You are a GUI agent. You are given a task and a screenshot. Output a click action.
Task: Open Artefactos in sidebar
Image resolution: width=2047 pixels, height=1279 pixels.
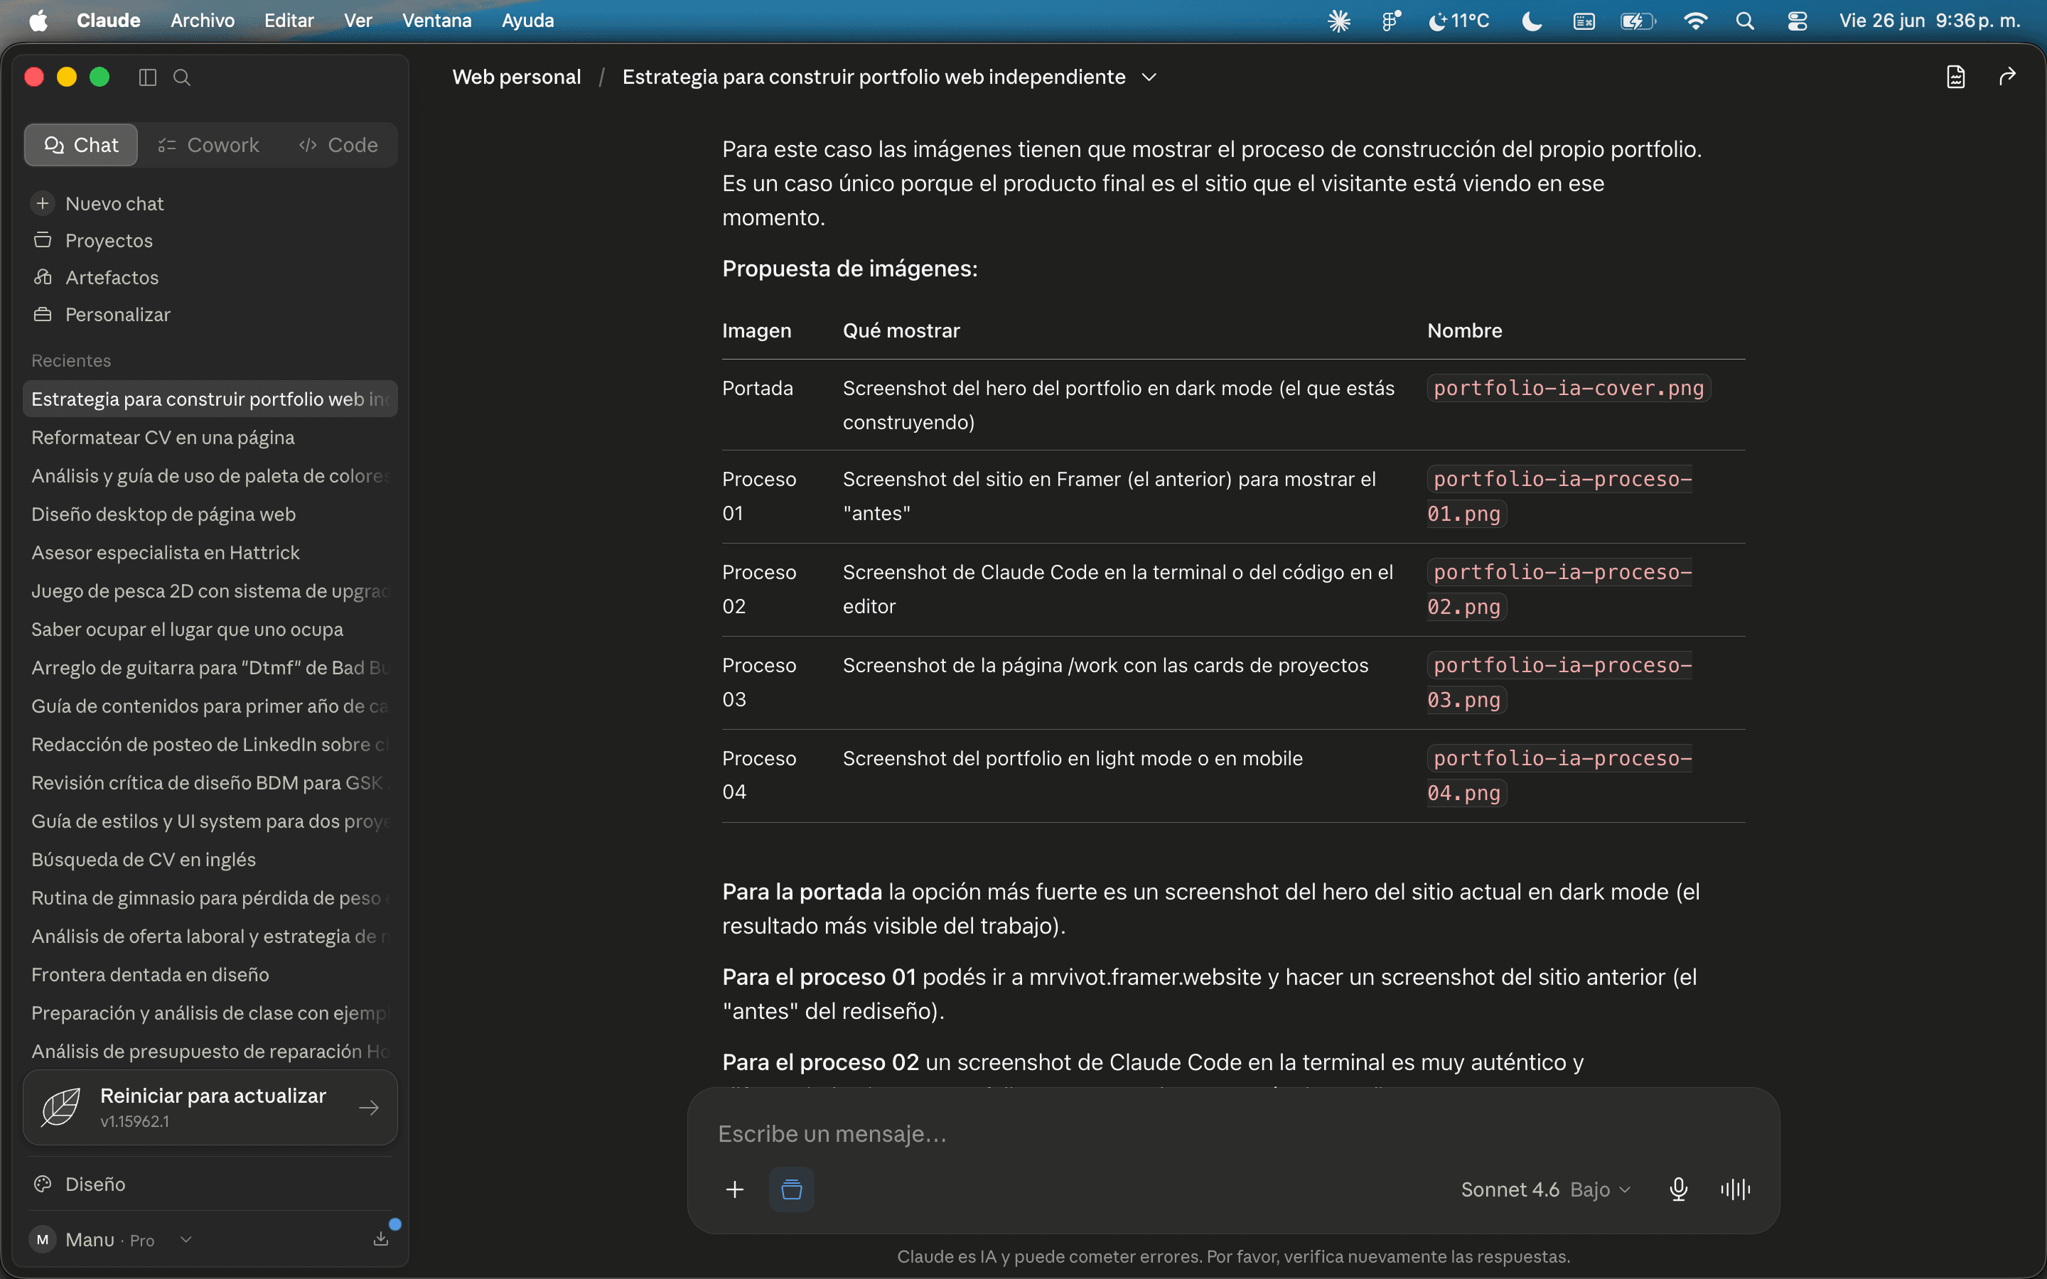tap(210, 277)
